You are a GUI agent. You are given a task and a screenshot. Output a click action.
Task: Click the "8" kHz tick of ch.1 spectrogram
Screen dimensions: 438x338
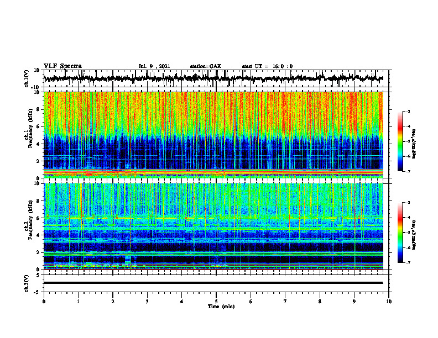coord(39,109)
